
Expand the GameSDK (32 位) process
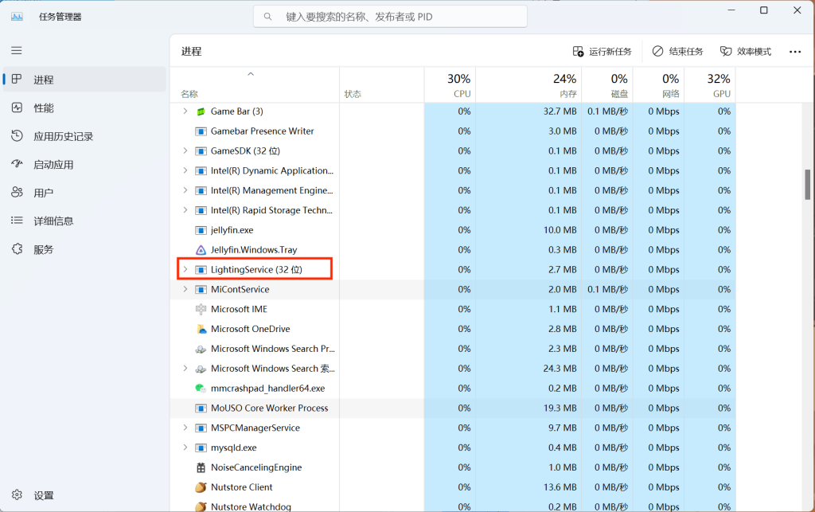click(185, 150)
